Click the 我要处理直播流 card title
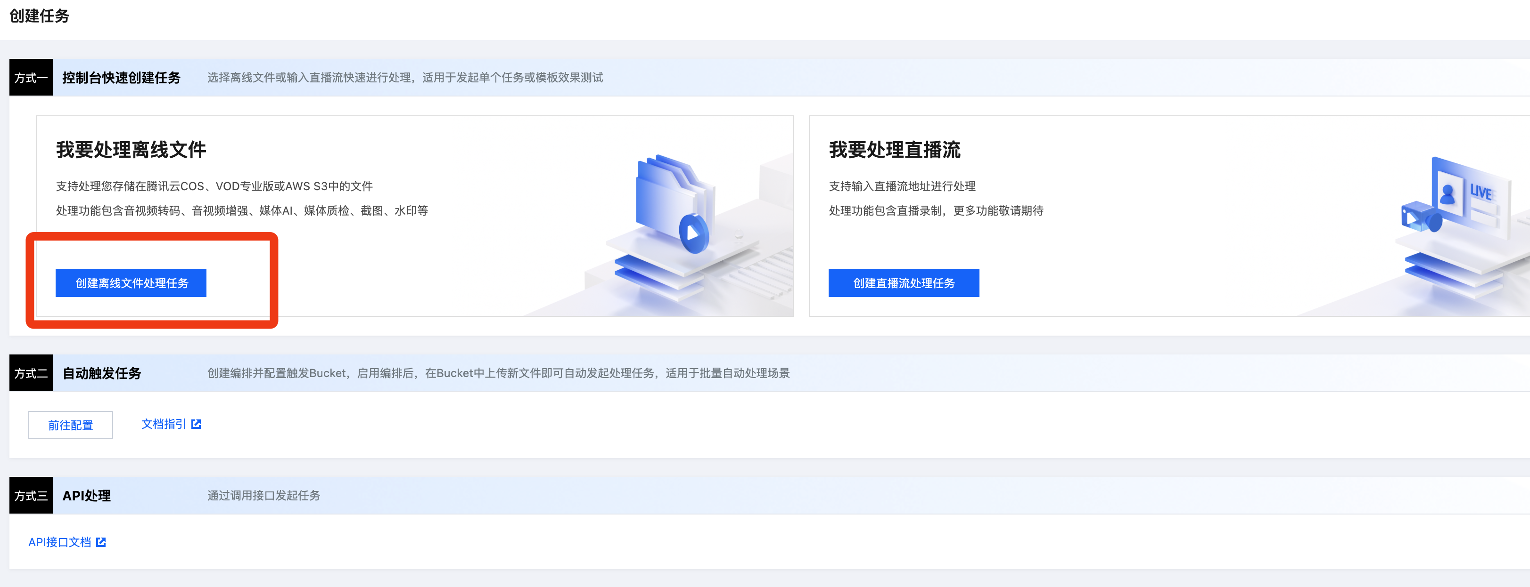Viewport: 1530px width, 587px height. click(x=895, y=149)
